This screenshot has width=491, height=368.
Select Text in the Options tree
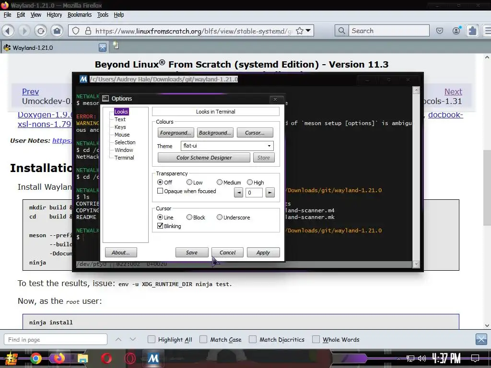pyautogui.click(x=120, y=119)
